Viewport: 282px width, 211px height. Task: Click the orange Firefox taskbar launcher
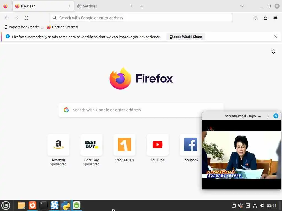coord(32,205)
